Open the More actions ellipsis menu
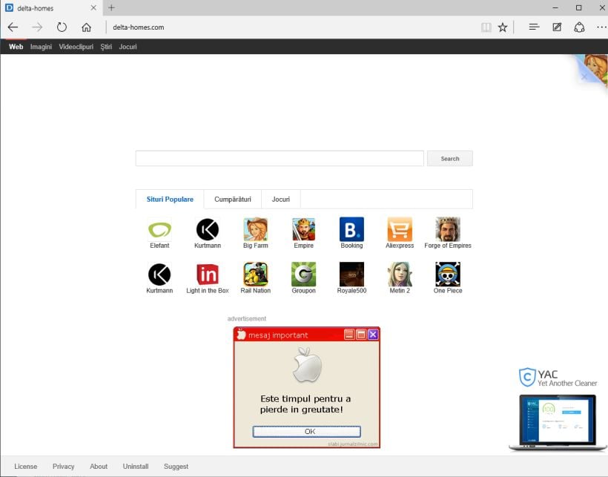The image size is (608, 477). tap(602, 27)
